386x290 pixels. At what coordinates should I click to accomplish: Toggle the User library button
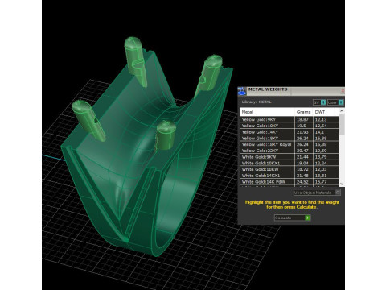[335, 102]
